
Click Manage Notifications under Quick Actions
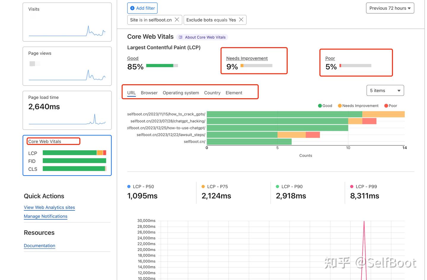tap(45, 216)
